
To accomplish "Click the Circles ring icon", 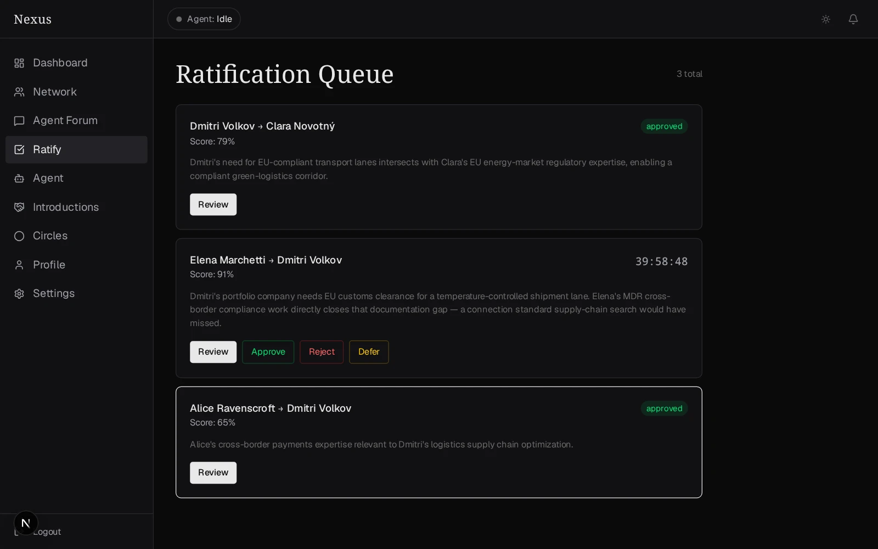I will tap(19, 236).
